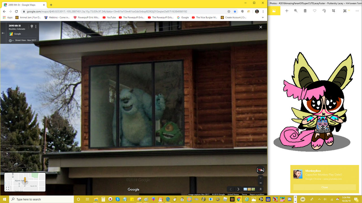Open Google Chrome from the taskbar

coord(239,199)
